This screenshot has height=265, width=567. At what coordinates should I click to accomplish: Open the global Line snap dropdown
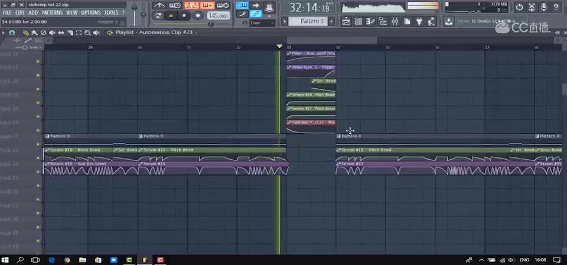point(262,23)
